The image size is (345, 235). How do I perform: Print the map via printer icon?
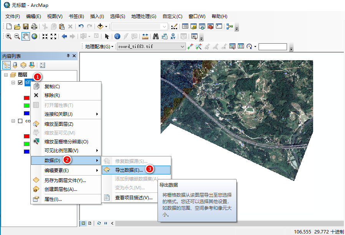pyautogui.click(x=34, y=26)
